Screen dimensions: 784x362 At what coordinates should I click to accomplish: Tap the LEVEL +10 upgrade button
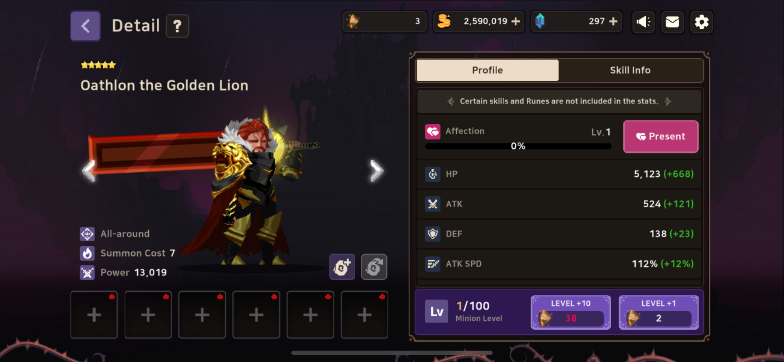pyautogui.click(x=570, y=312)
